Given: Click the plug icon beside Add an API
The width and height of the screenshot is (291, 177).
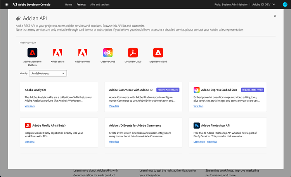Looking at the screenshot, I should 18,18.
